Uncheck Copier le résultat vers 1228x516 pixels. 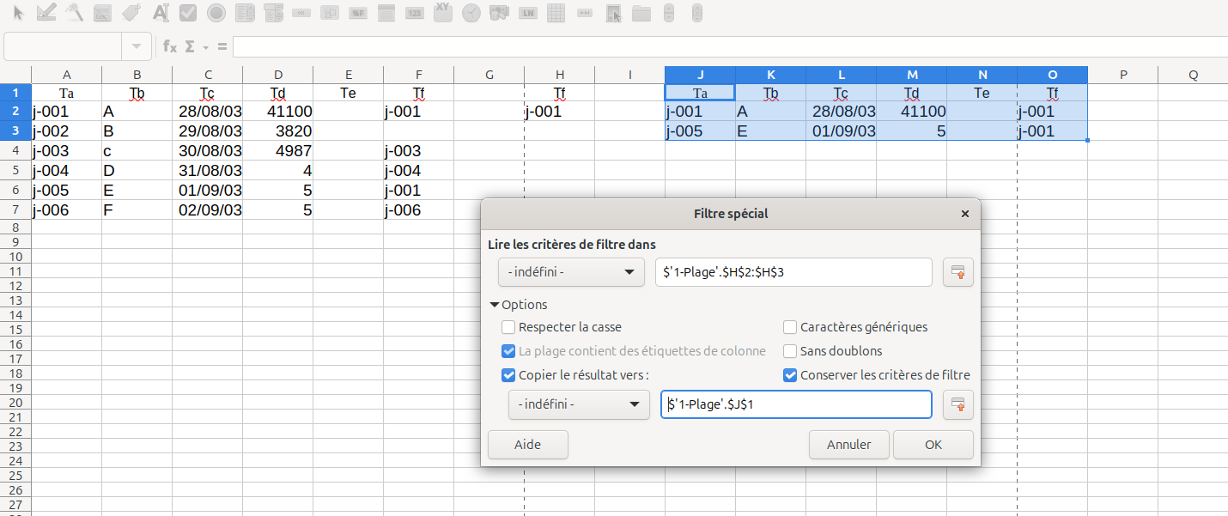click(508, 374)
